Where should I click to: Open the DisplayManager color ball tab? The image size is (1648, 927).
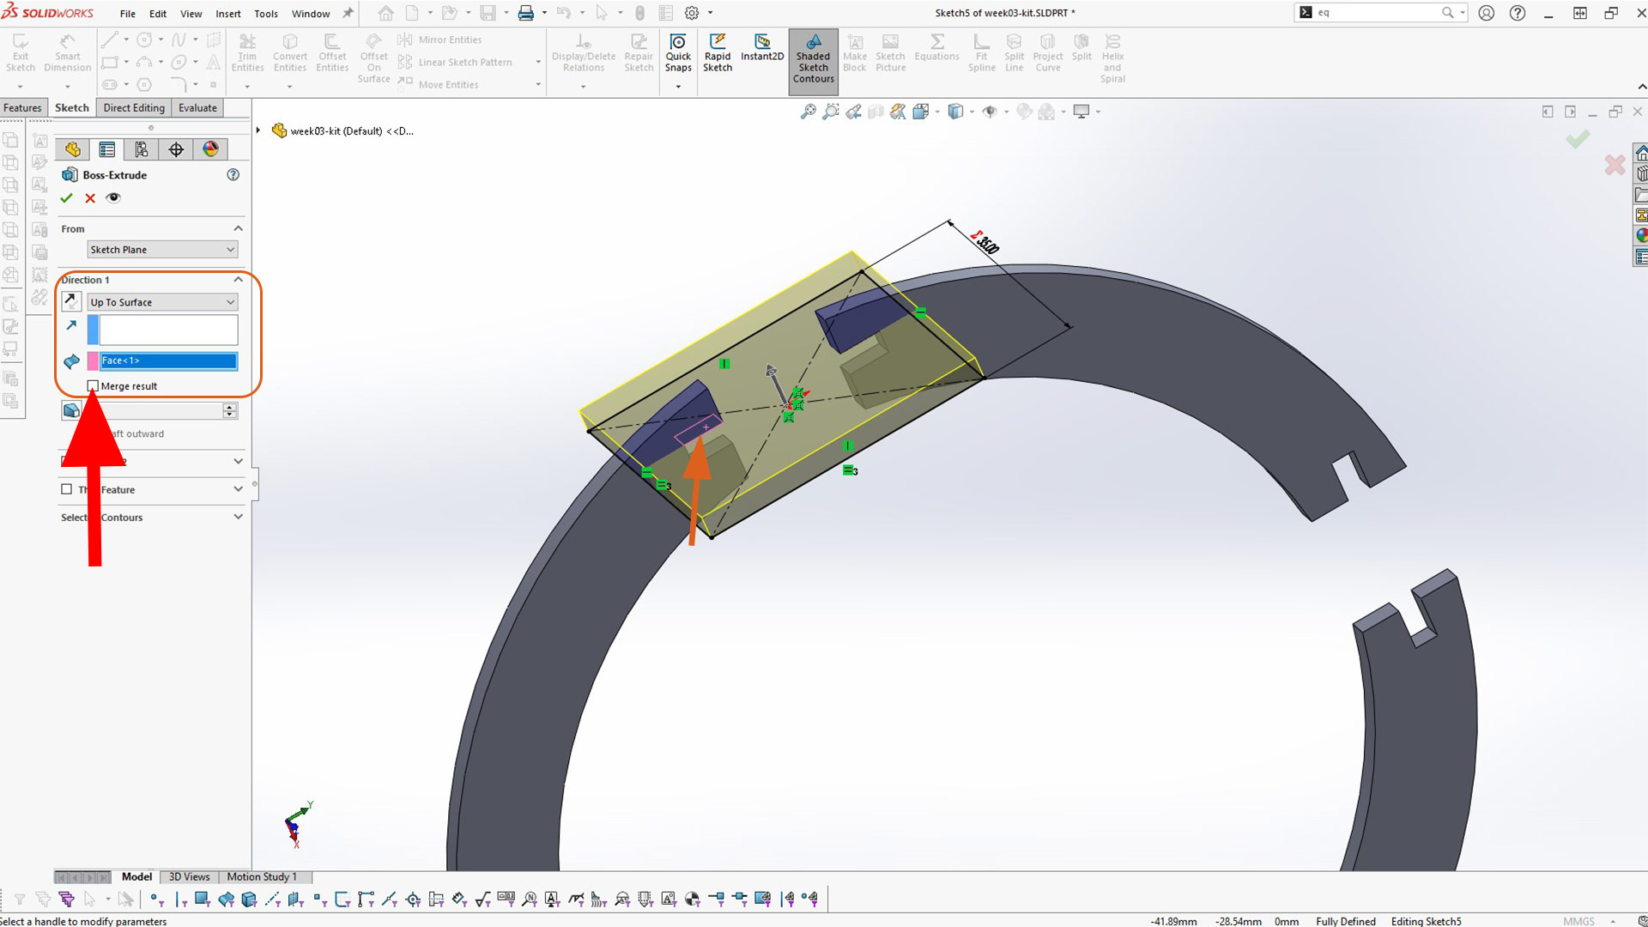pos(210,149)
